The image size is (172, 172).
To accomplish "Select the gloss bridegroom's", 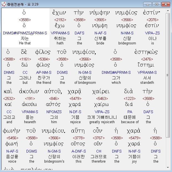I will coord(54,161).
